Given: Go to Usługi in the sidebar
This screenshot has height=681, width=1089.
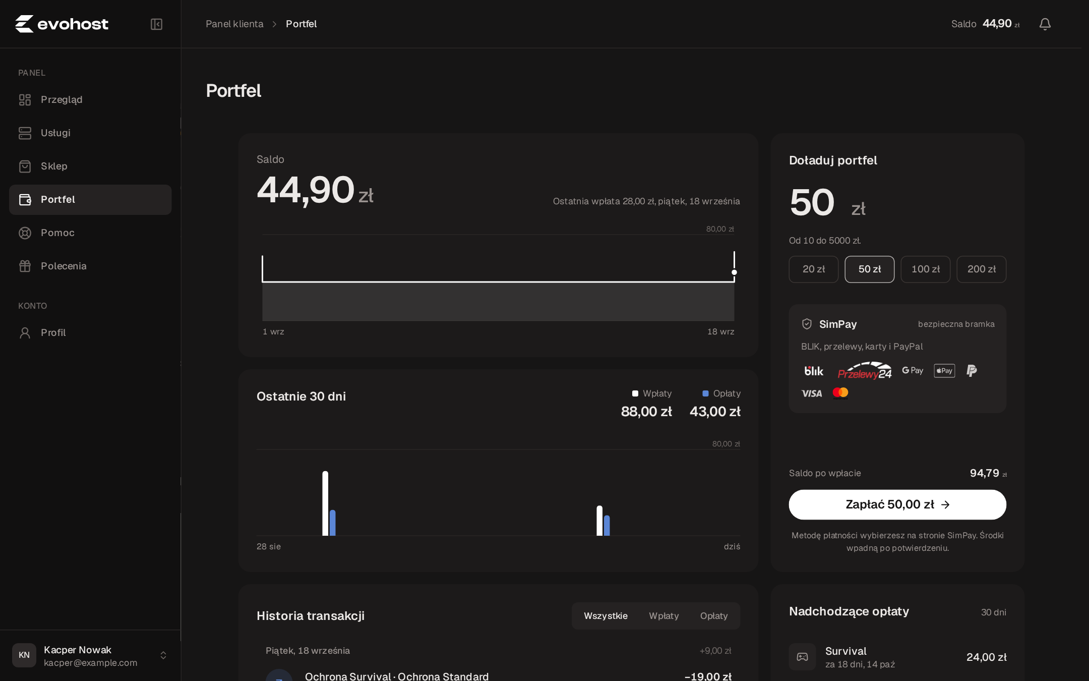Looking at the screenshot, I should click(90, 133).
